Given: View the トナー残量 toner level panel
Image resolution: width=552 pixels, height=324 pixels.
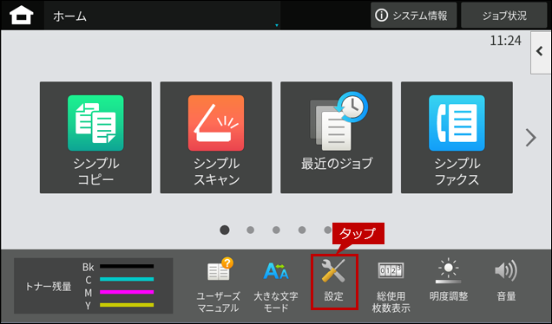Looking at the screenshot, I should coord(93,286).
